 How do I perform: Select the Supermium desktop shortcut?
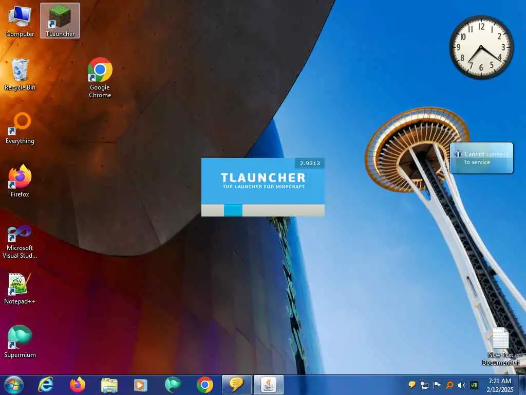[20, 342]
